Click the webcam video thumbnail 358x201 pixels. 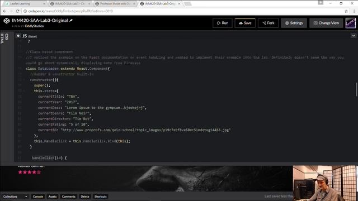coord(325,183)
